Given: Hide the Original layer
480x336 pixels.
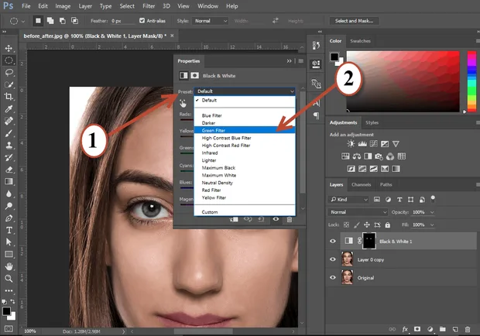Looking at the screenshot, I should point(333,278).
